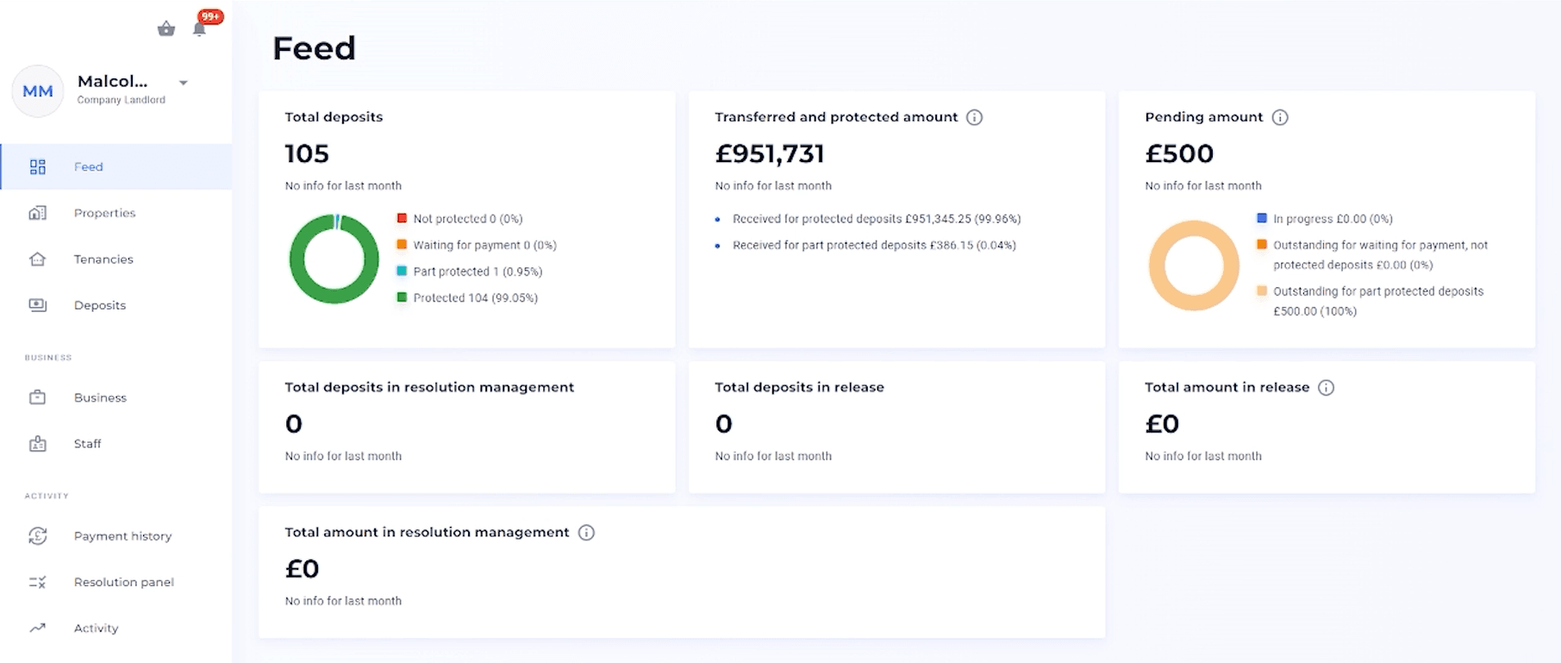This screenshot has width=1561, height=663.
Task: Expand the Malcolm account dropdown arrow
Action: tap(183, 83)
